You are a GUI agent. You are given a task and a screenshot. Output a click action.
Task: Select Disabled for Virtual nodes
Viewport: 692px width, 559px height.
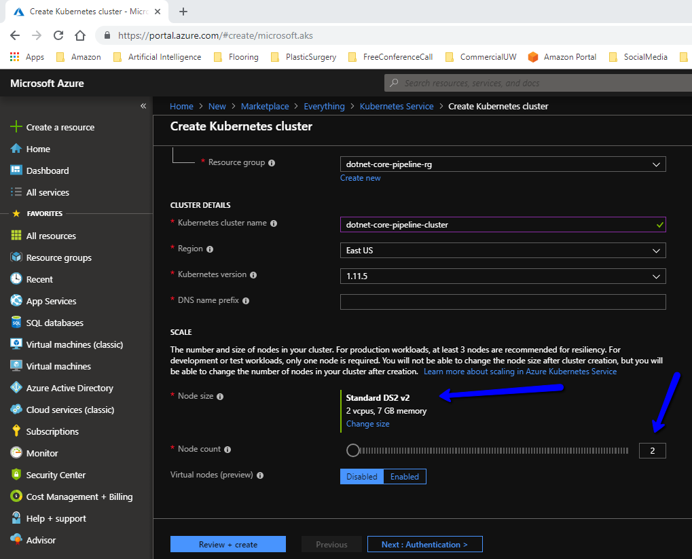click(361, 476)
